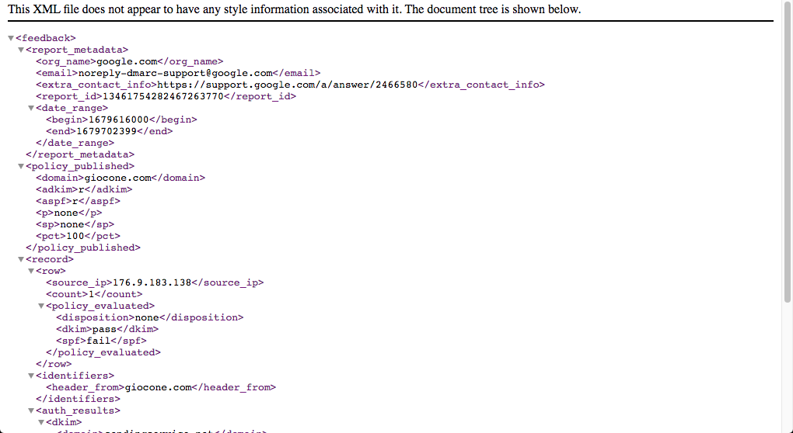
Task: Click the closing policy_published tag
Action: click(83, 248)
